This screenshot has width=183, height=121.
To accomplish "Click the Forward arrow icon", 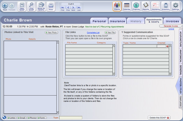I will [x=12, y=6].
